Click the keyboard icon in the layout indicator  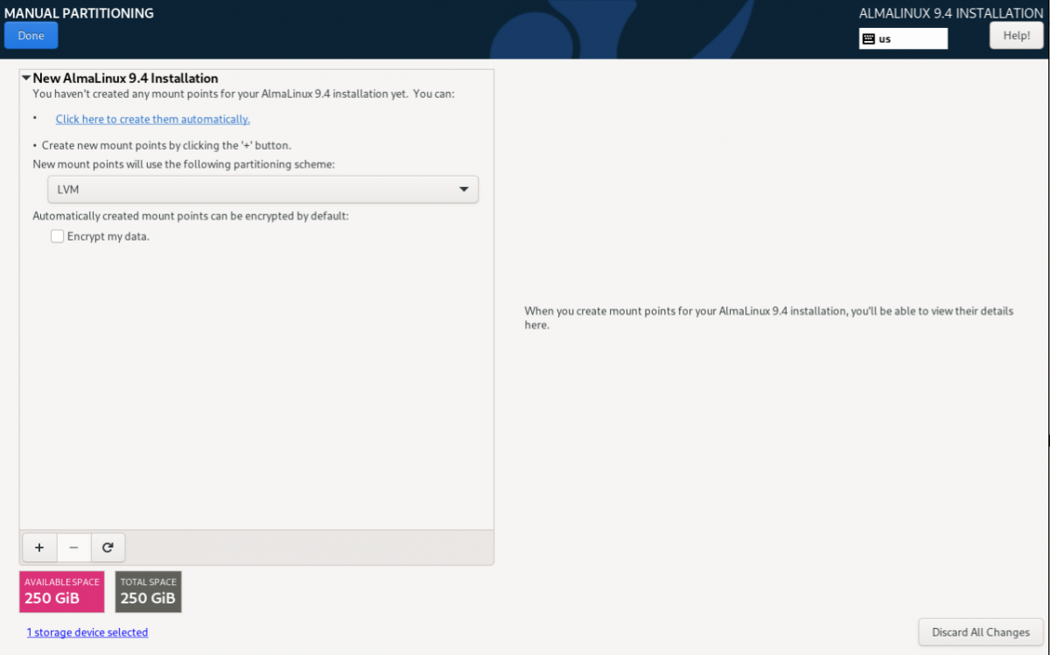pyautogui.click(x=868, y=38)
